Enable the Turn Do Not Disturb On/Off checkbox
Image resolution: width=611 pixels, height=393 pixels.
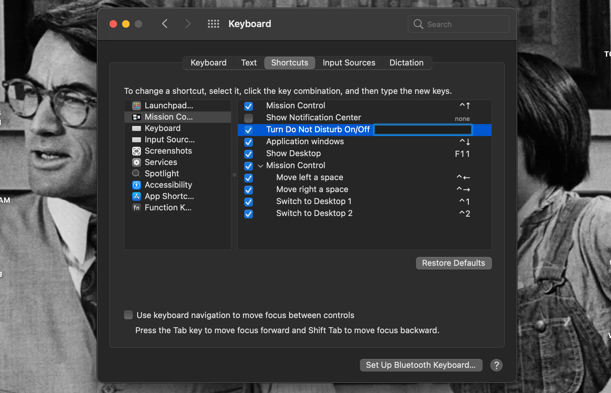click(x=249, y=129)
